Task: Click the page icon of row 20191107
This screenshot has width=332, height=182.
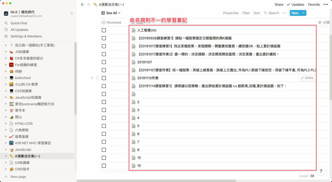Action: [133, 62]
